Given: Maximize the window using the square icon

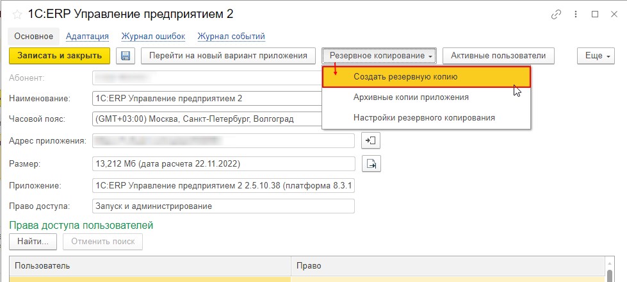Looking at the screenshot, I should 595,14.
